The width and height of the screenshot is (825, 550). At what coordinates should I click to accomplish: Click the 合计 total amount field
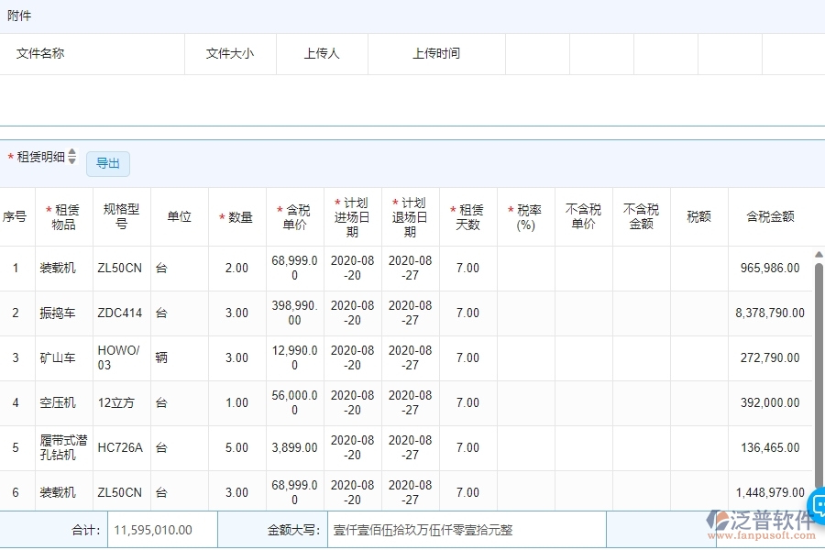(x=154, y=529)
